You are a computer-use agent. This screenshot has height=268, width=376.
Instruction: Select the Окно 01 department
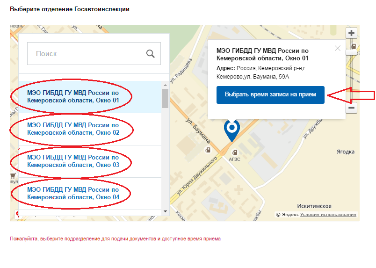coord(73,97)
